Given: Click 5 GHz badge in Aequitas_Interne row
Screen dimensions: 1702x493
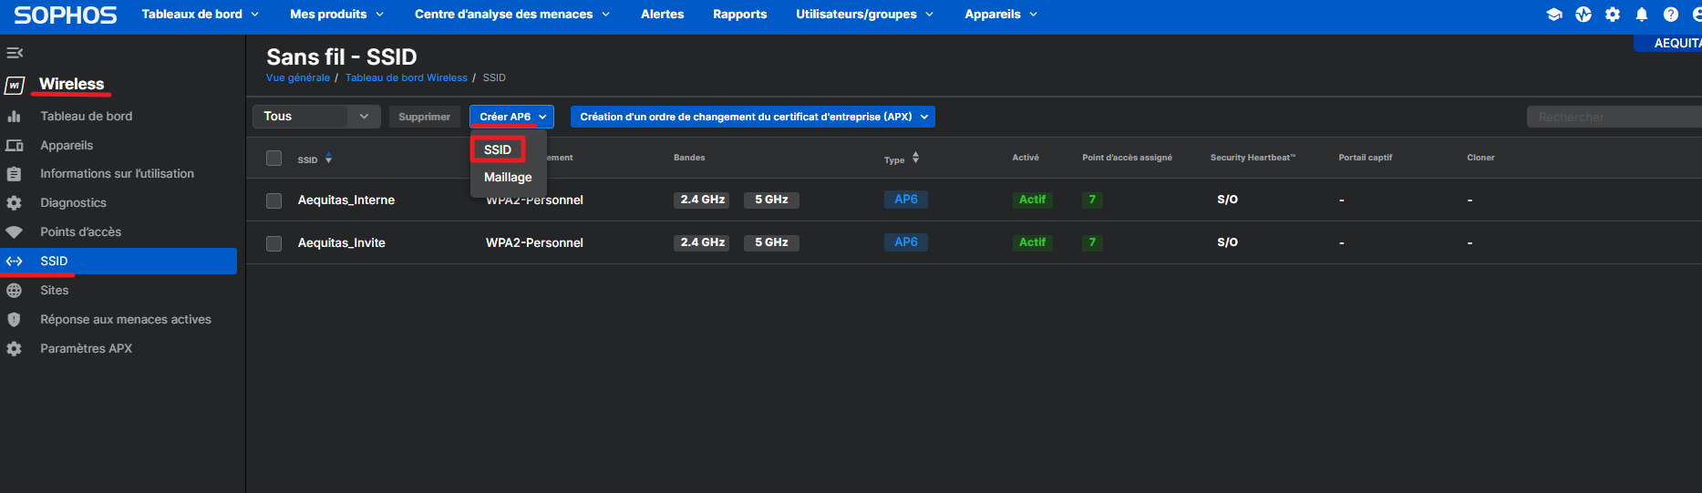Looking at the screenshot, I should pyautogui.click(x=771, y=200).
